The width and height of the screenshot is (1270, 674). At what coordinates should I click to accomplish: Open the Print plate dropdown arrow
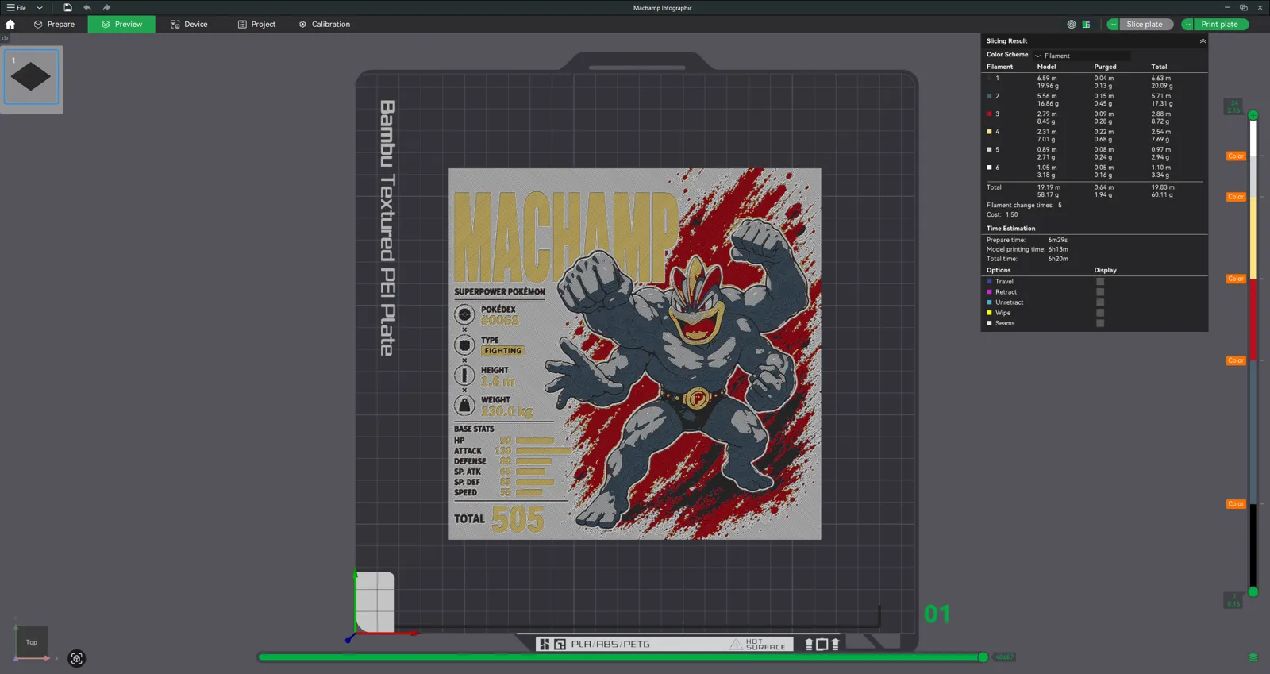click(x=1187, y=25)
